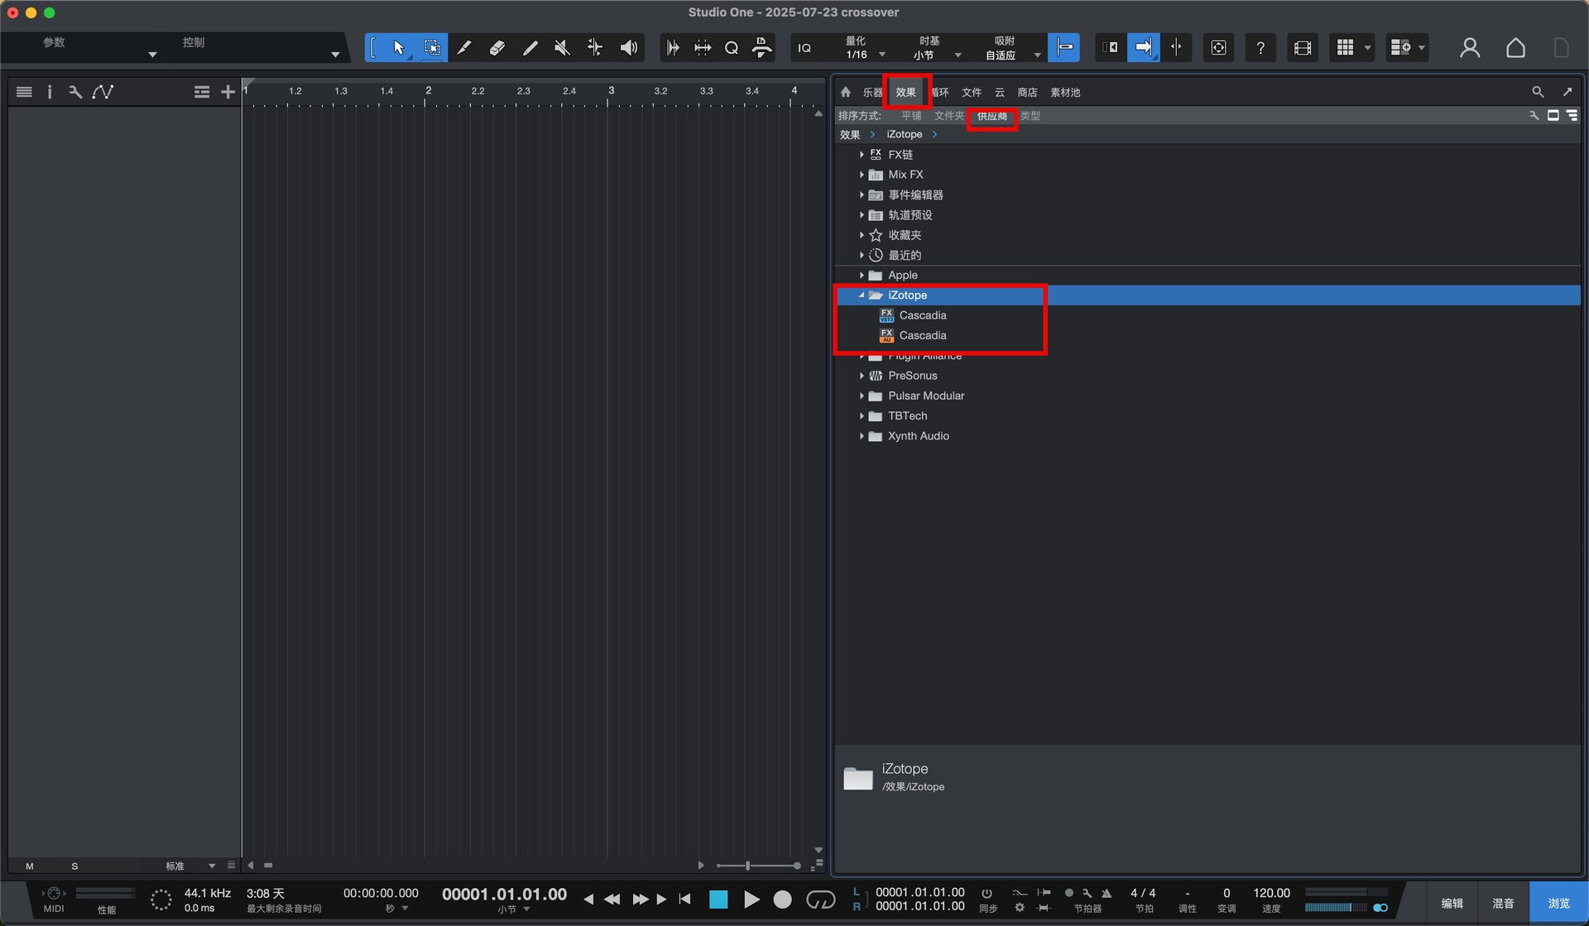Image resolution: width=1589 pixels, height=926 pixels.
Task: Sort browser by 类型 type
Action: [1030, 116]
